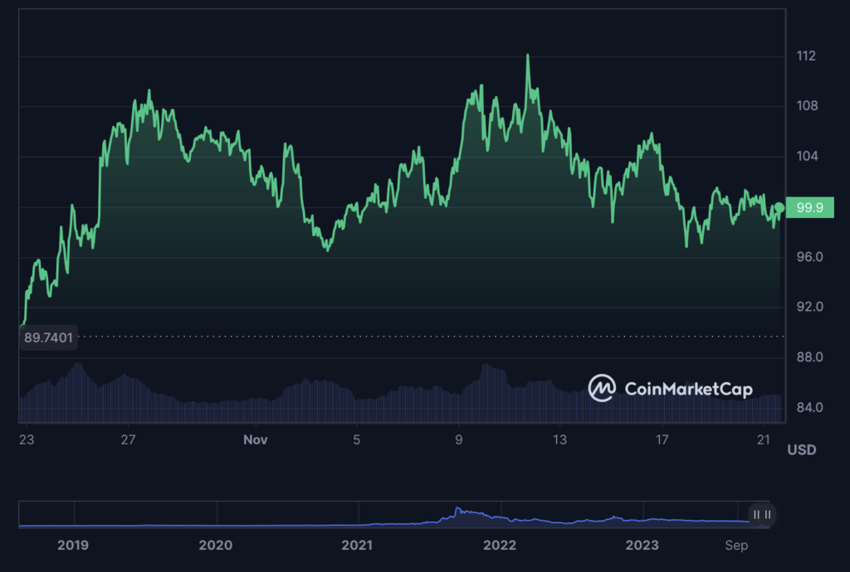850x572 pixels.
Task: Click the 92.0 price axis label
Action: click(x=809, y=307)
